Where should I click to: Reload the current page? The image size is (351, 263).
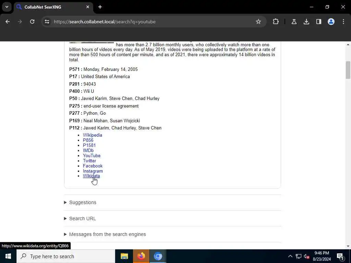(x=32, y=22)
